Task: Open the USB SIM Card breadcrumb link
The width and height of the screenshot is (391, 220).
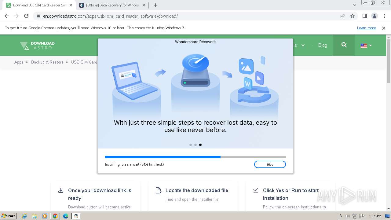Action: coord(84,62)
